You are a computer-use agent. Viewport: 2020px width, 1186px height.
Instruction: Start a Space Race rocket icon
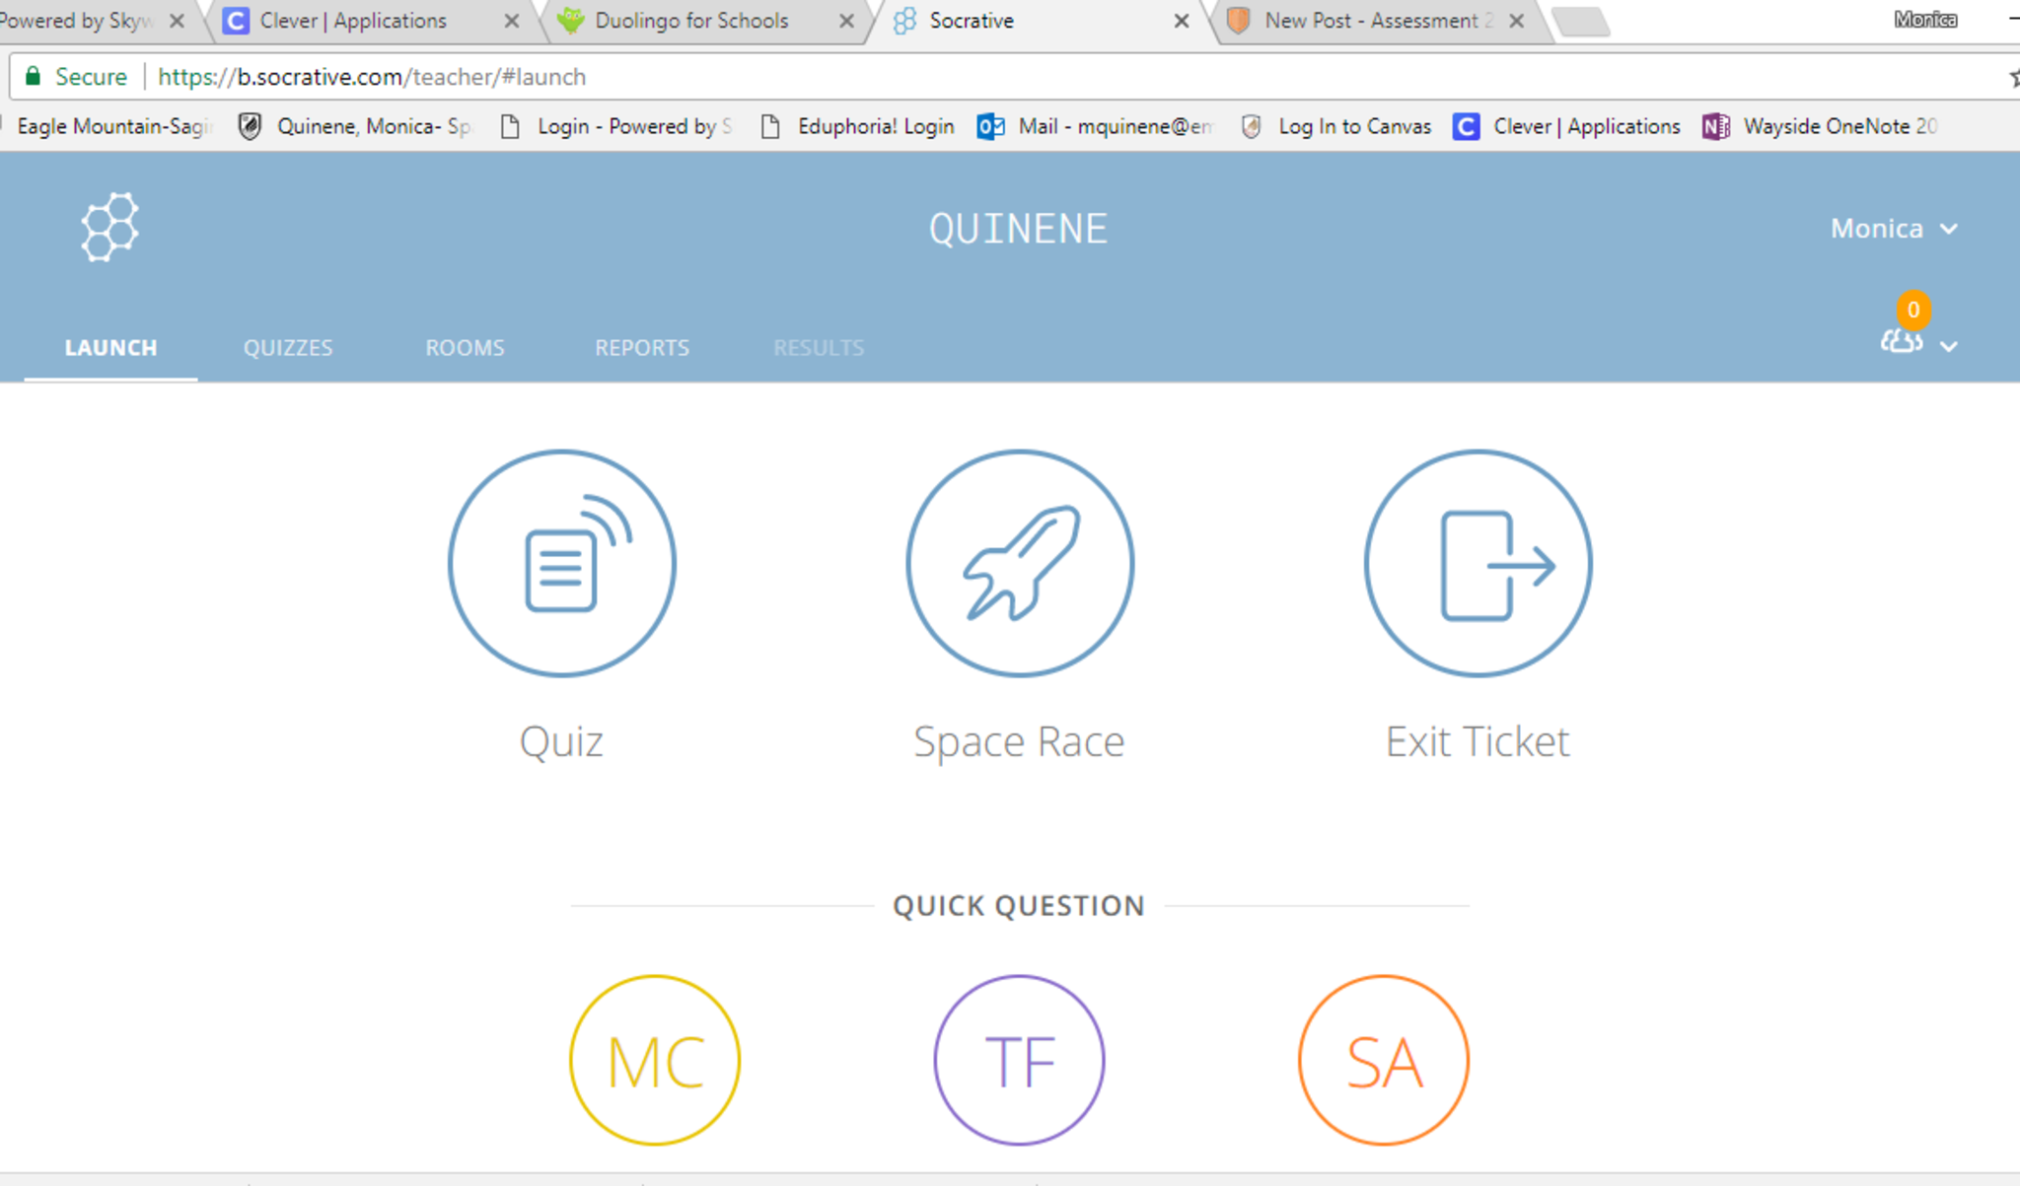tap(1019, 564)
